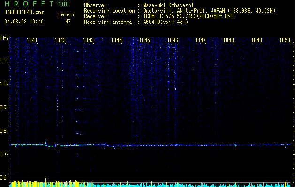Click the Receiver label

(95, 16)
